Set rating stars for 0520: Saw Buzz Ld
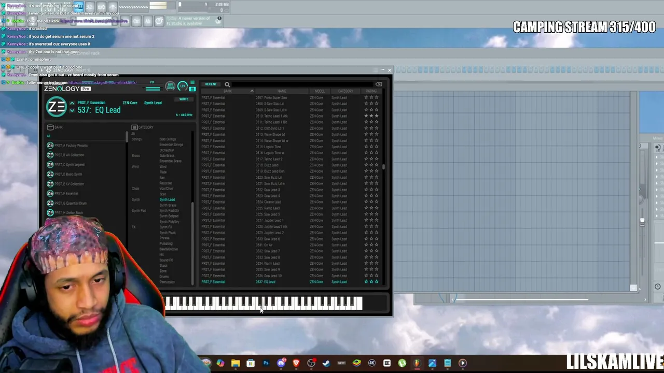The width and height of the screenshot is (664, 373). [x=371, y=177]
